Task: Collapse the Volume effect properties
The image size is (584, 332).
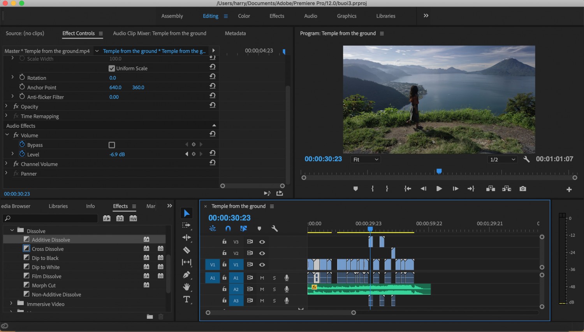Action: (x=7, y=135)
